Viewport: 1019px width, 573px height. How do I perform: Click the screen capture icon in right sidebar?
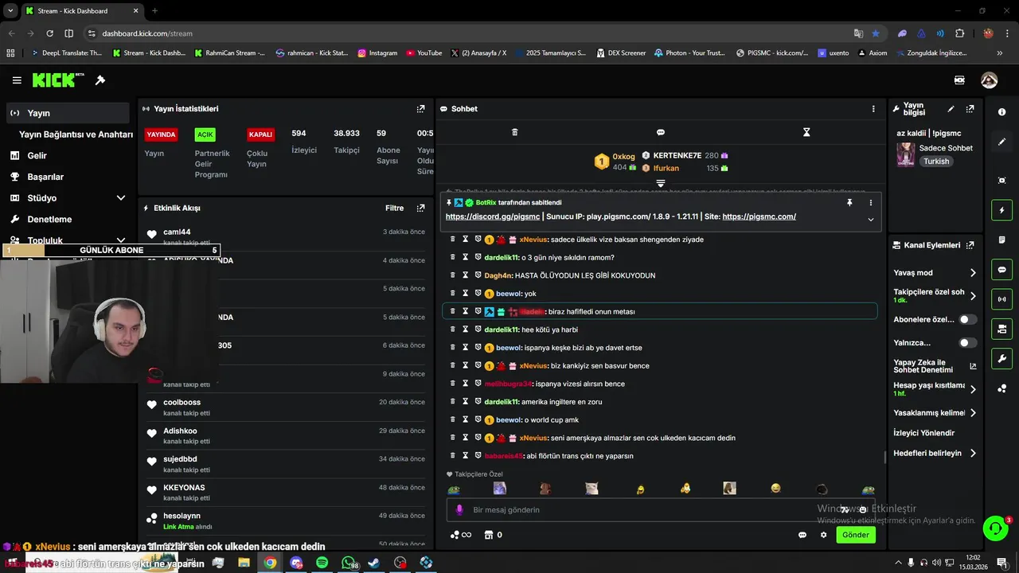pyautogui.click(x=1001, y=181)
